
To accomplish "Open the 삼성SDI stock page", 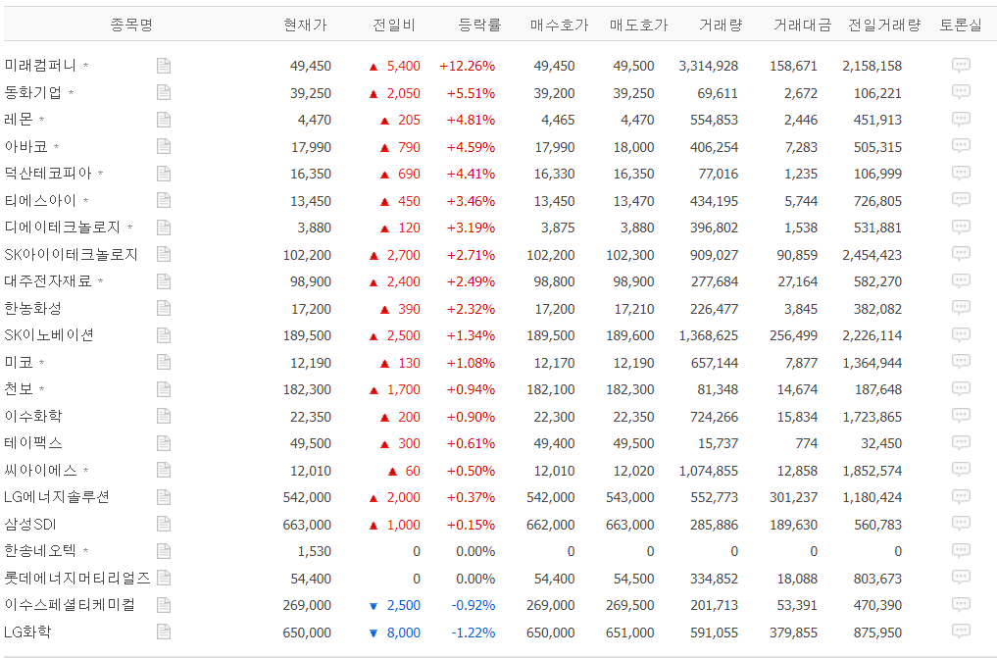I will [29, 525].
